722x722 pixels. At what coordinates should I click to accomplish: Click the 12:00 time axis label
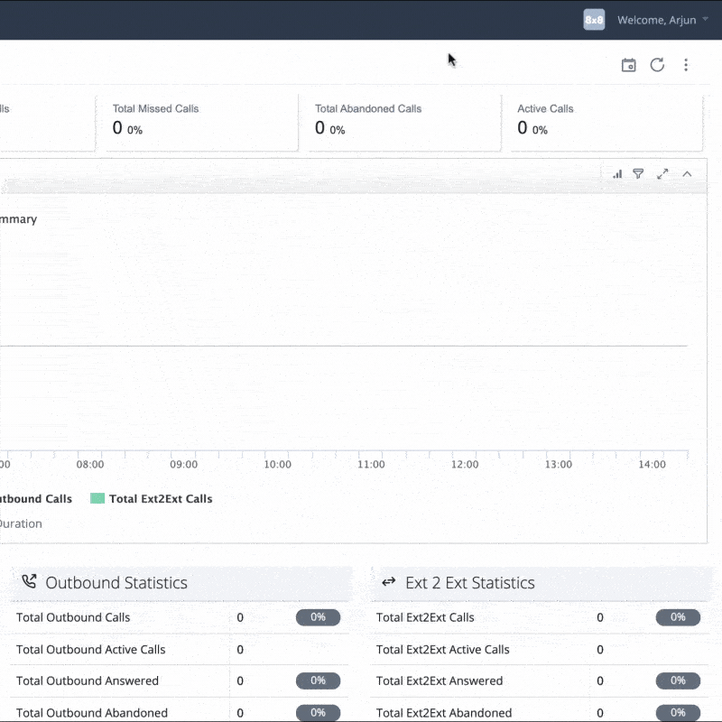pos(465,464)
